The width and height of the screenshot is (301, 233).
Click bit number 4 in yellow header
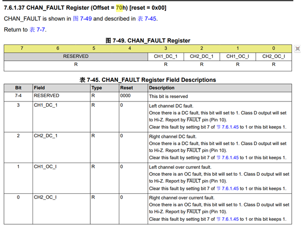[130, 49]
